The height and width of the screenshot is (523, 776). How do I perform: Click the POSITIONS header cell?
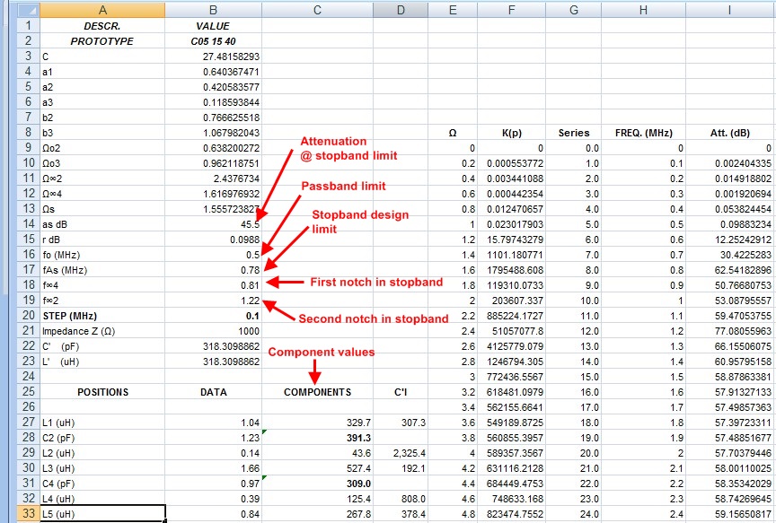tap(102, 392)
